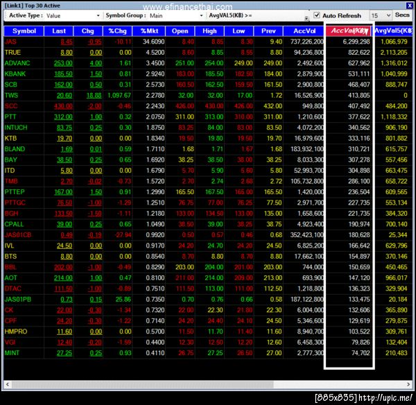Click the scrollbar right arrow
Screen dimensions: 416x405
coord(408,384)
